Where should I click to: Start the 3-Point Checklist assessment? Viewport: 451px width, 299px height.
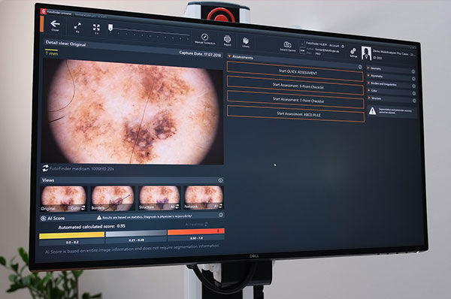pos(295,86)
